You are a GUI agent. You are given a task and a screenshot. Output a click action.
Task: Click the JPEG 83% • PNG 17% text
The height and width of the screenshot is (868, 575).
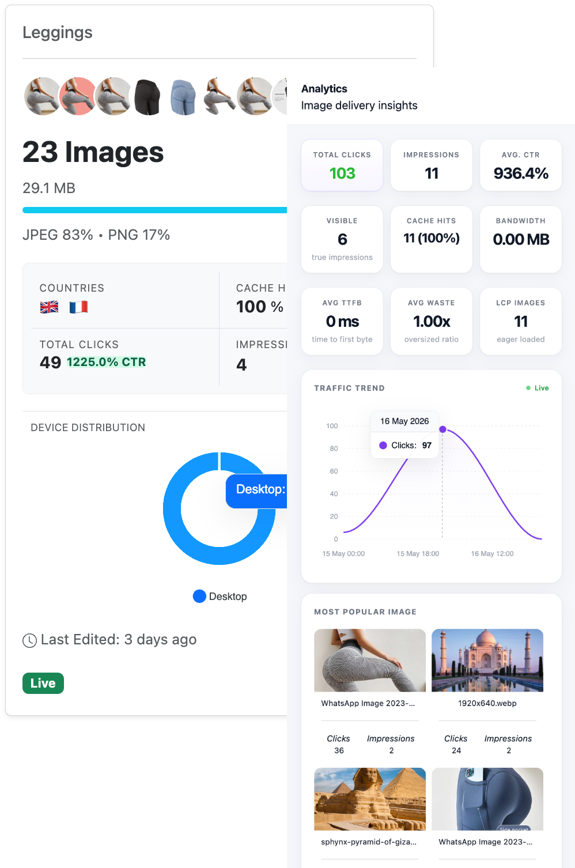tap(96, 235)
